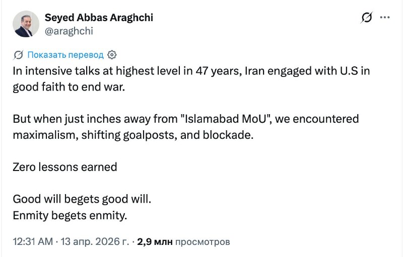Click "Good will begets good will." text
The width and height of the screenshot is (403, 257).
click(82, 199)
